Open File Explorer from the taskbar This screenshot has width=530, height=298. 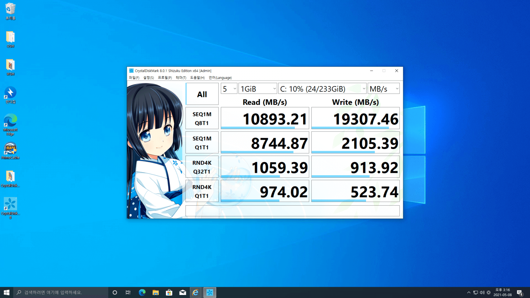(x=156, y=292)
